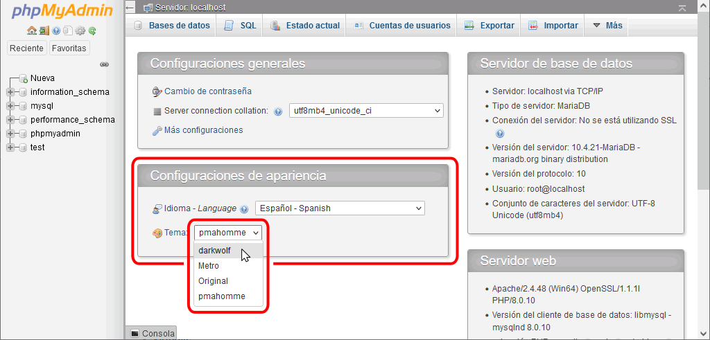
Task: Click the mysql database icon
Action: (x=24, y=106)
